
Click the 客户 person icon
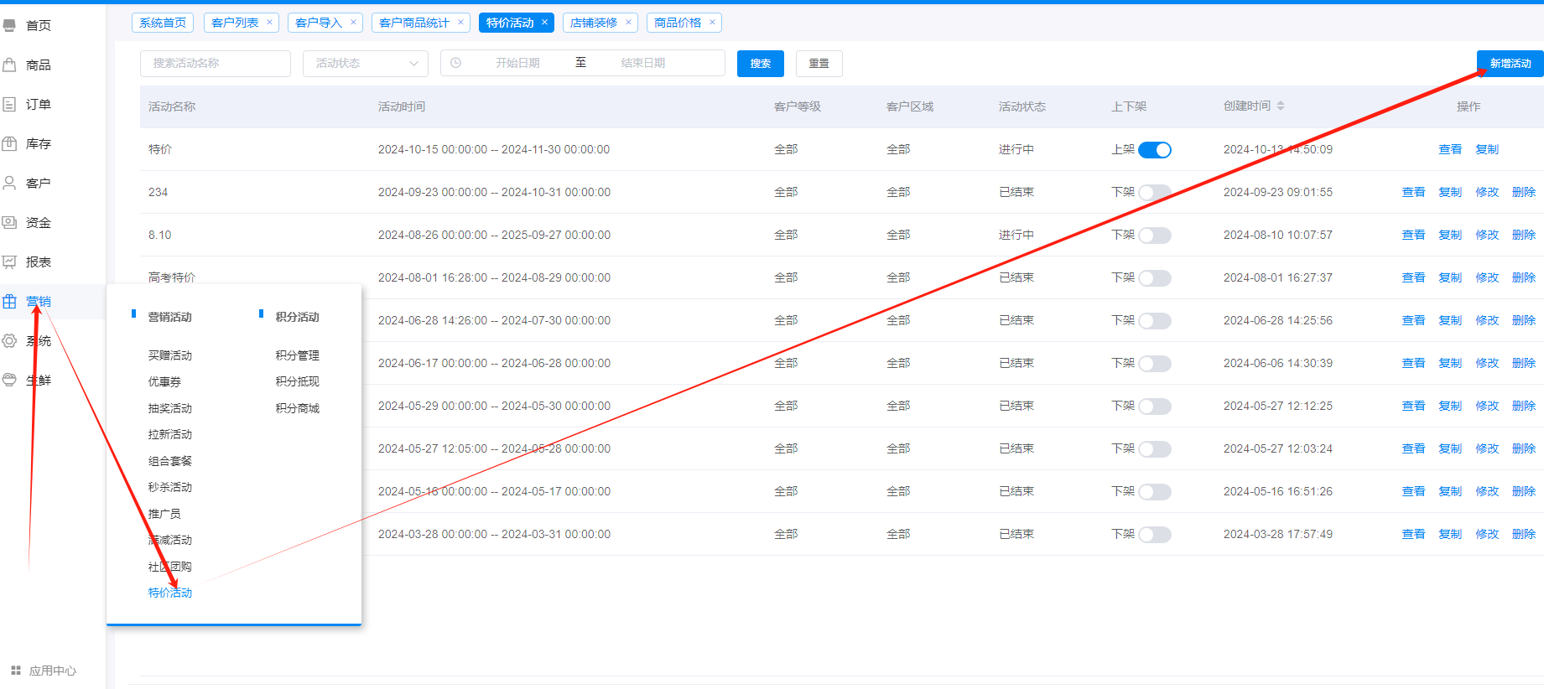pyautogui.click(x=10, y=183)
